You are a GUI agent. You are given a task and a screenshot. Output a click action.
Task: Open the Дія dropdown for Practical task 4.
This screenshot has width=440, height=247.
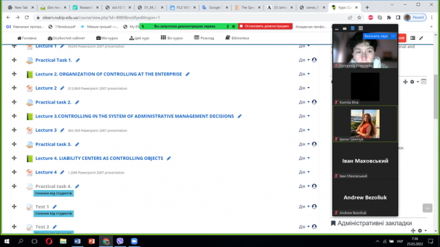[304, 186]
